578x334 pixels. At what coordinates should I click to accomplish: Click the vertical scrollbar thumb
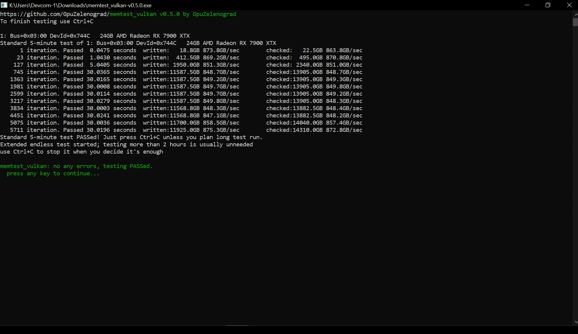tap(575, 22)
